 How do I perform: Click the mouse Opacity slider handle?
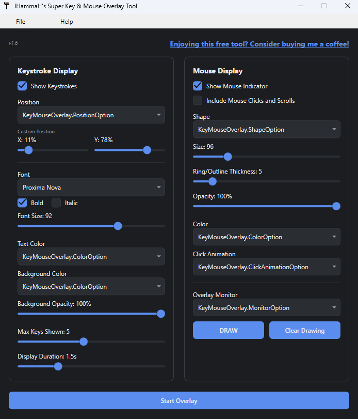point(336,206)
